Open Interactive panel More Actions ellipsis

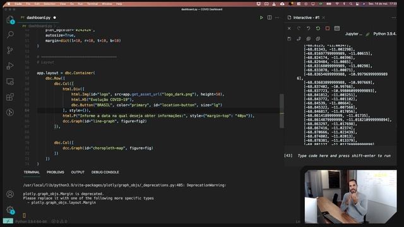(394, 18)
